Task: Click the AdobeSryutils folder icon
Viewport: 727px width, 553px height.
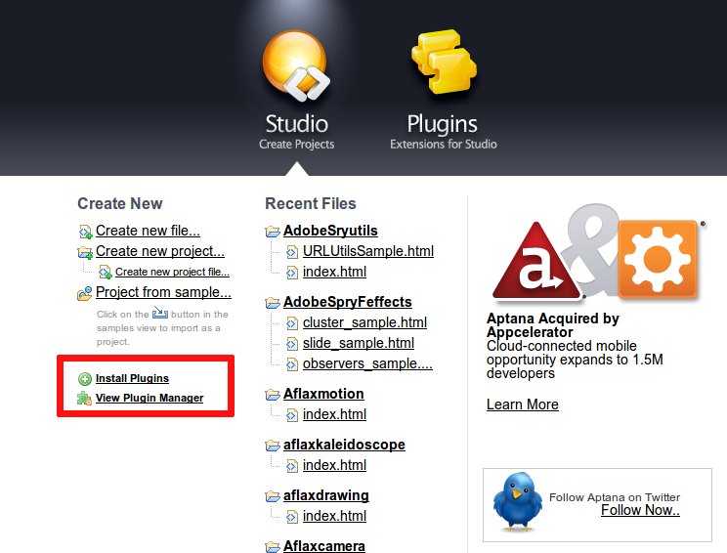Action: pyautogui.click(x=273, y=231)
